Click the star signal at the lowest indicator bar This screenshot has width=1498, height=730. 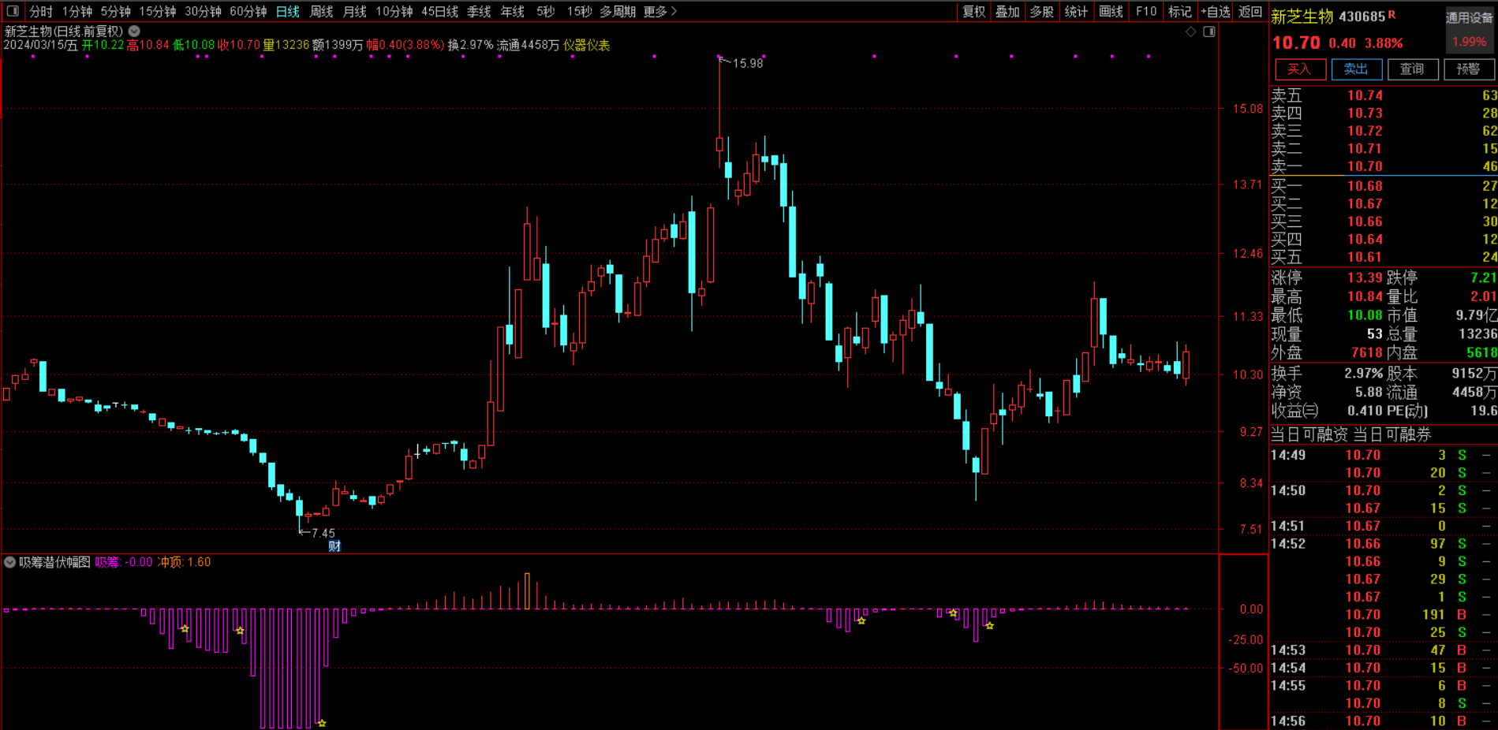(x=322, y=723)
